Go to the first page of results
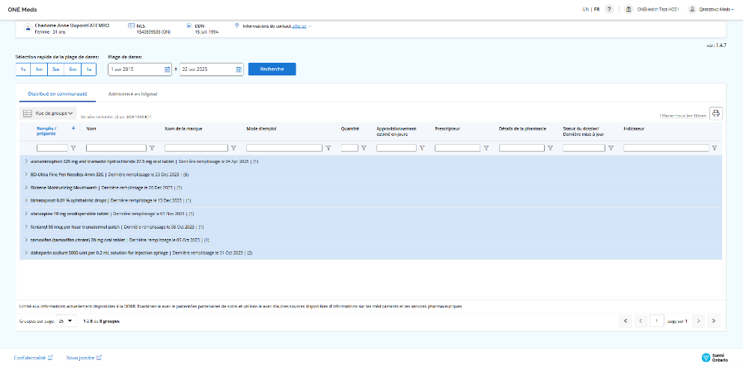 pos(626,321)
